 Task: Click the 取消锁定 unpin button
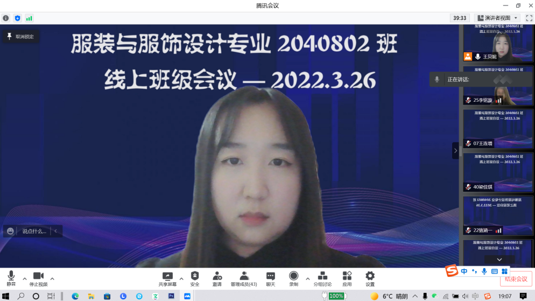point(20,37)
